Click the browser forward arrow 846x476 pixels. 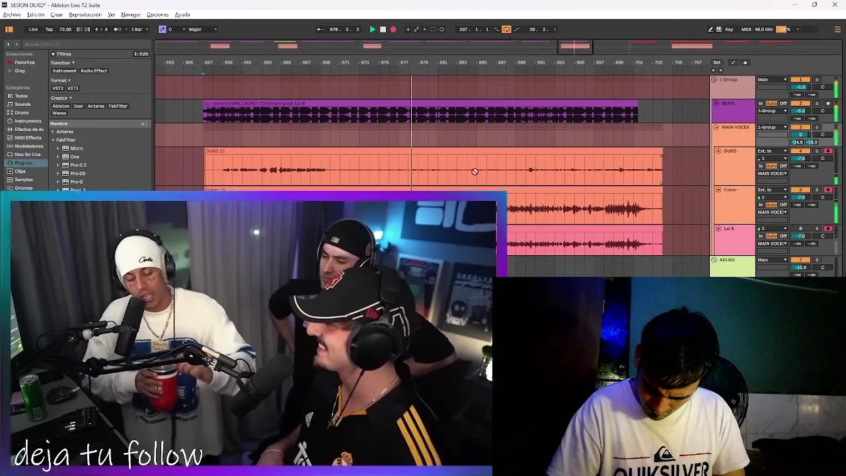(x=17, y=44)
